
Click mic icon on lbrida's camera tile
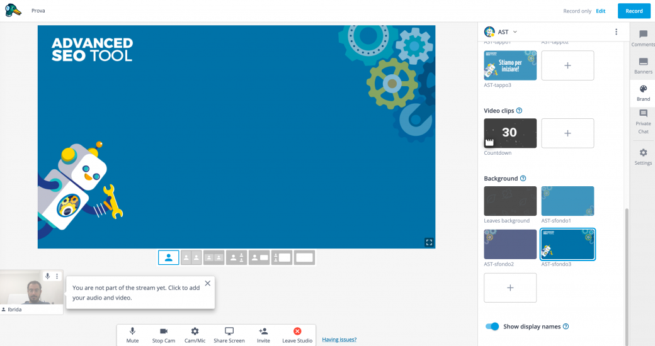click(48, 276)
